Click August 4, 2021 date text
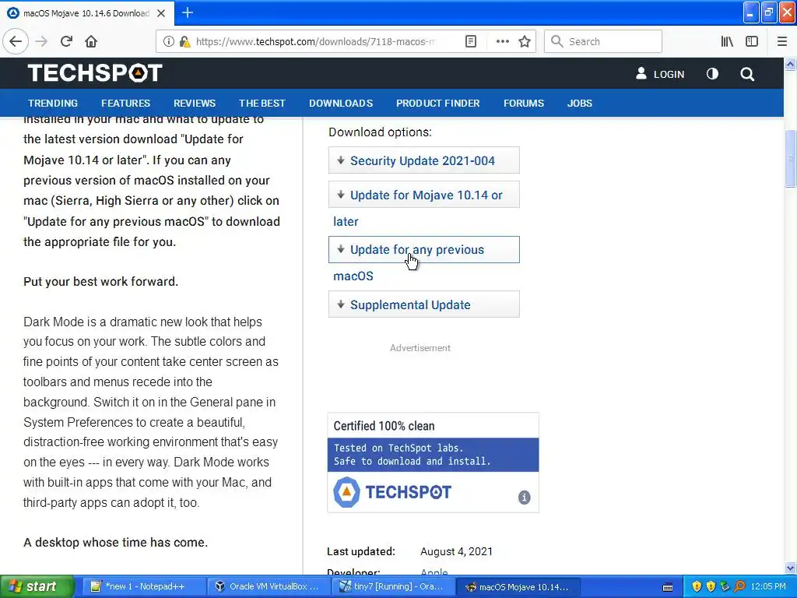This screenshot has height=598, width=797. point(456,551)
